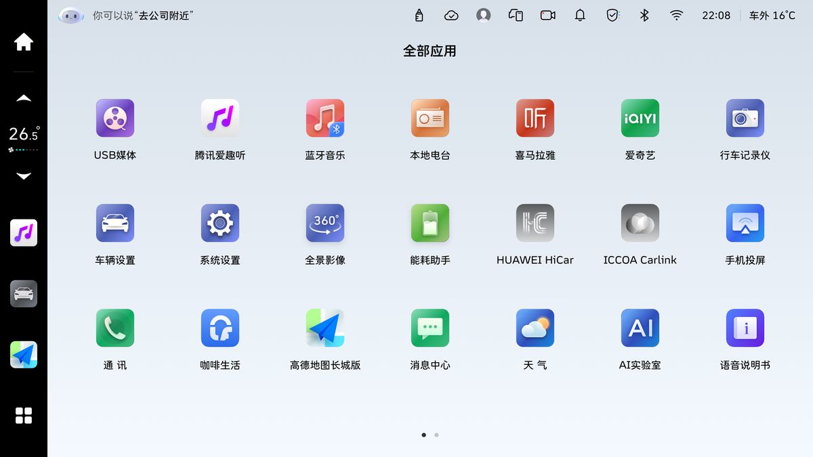The width and height of the screenshot is (813, 457).
Task: Increase temperature with the up arrow
Action: (24, 98)
